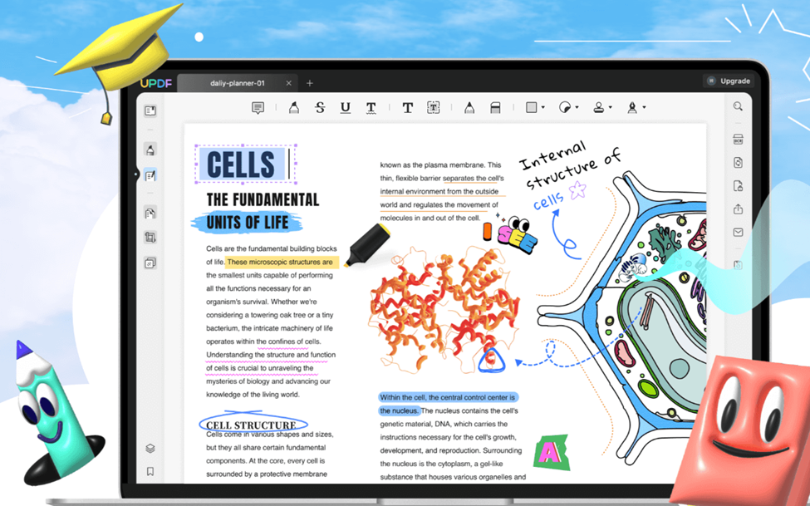The width and height of the screenshot is (810, 506).
Task: Open search with the magnifier icon
Action: point(738,106)
